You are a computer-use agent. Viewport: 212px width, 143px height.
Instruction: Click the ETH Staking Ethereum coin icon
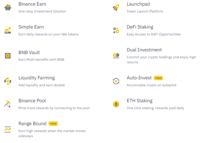click(116, 104)
